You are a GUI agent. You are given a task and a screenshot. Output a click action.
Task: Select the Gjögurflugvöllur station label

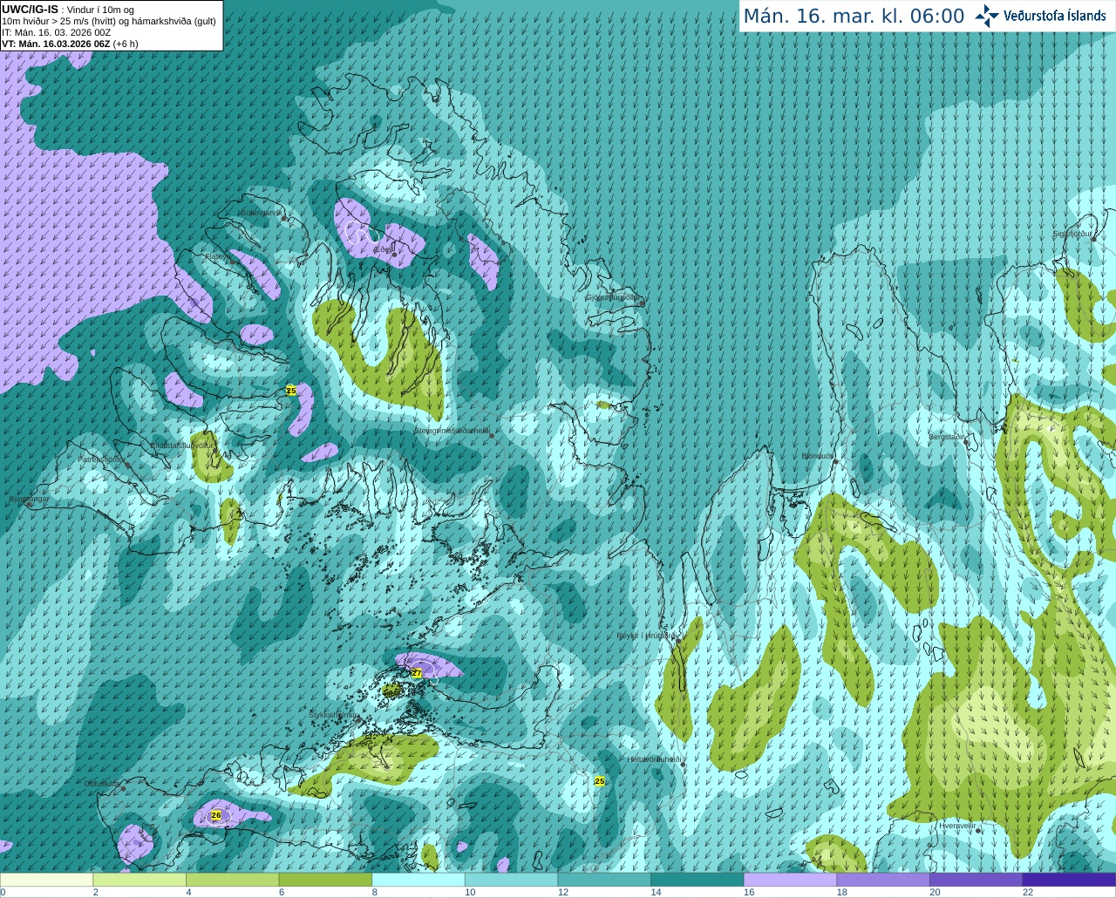[611, 297]
